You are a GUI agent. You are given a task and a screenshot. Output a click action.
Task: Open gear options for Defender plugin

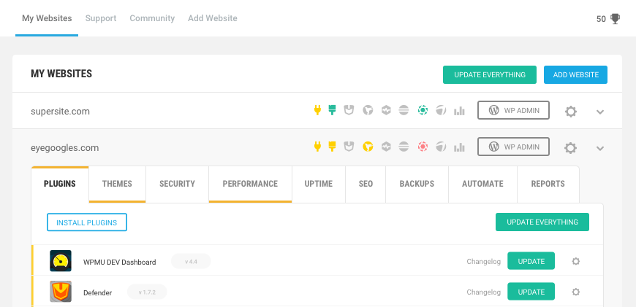pyautogui.click(x=575, y=292)
